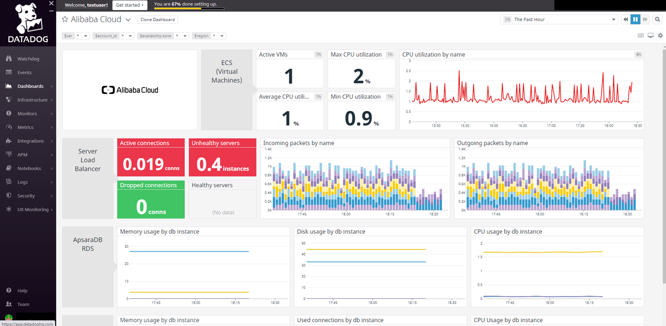This screenshot has height=326, width=666.
Task: Open Watchdog in the sidebar
Action: [x=28, y=59]
